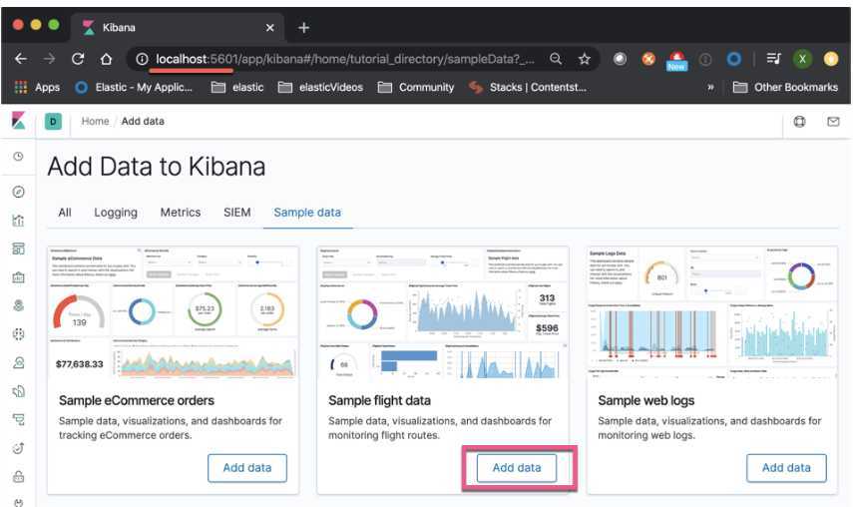Image resolution: width=853 pixels, height=507 pixels.
Task: Open the green X profile avatar
Action: 802,59
